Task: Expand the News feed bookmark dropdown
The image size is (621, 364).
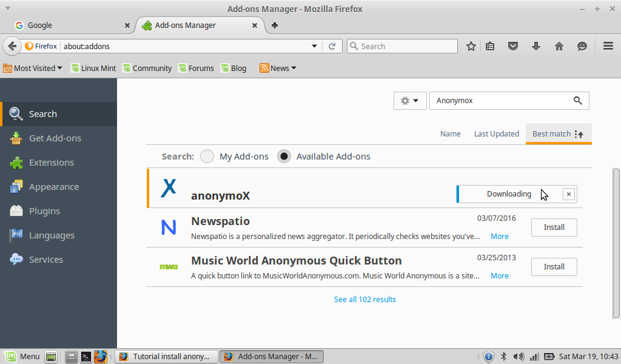Action: click(x=278, y=68)
